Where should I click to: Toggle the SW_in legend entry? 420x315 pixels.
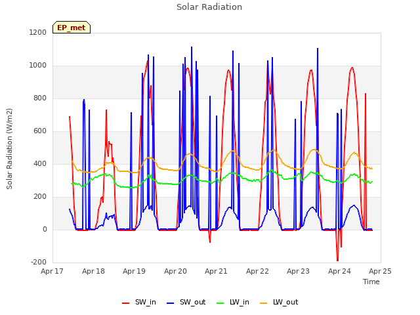point(139,302)
